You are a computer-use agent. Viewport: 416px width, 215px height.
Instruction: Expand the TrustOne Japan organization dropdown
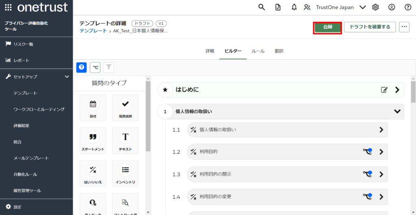tap(362, 7)
